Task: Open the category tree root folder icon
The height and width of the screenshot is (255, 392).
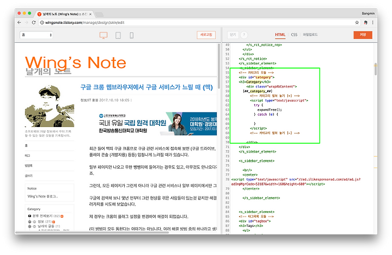Action: pos(29,216)
